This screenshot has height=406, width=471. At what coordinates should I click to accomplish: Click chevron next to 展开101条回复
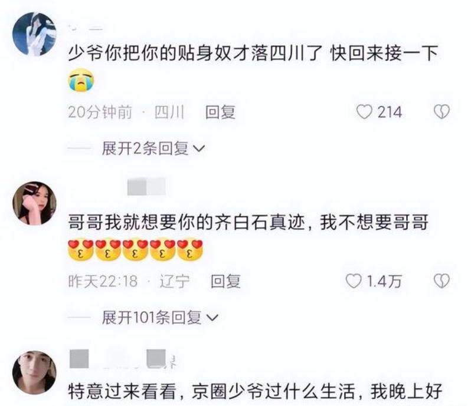pyautogui.click(x=212, y=318)
